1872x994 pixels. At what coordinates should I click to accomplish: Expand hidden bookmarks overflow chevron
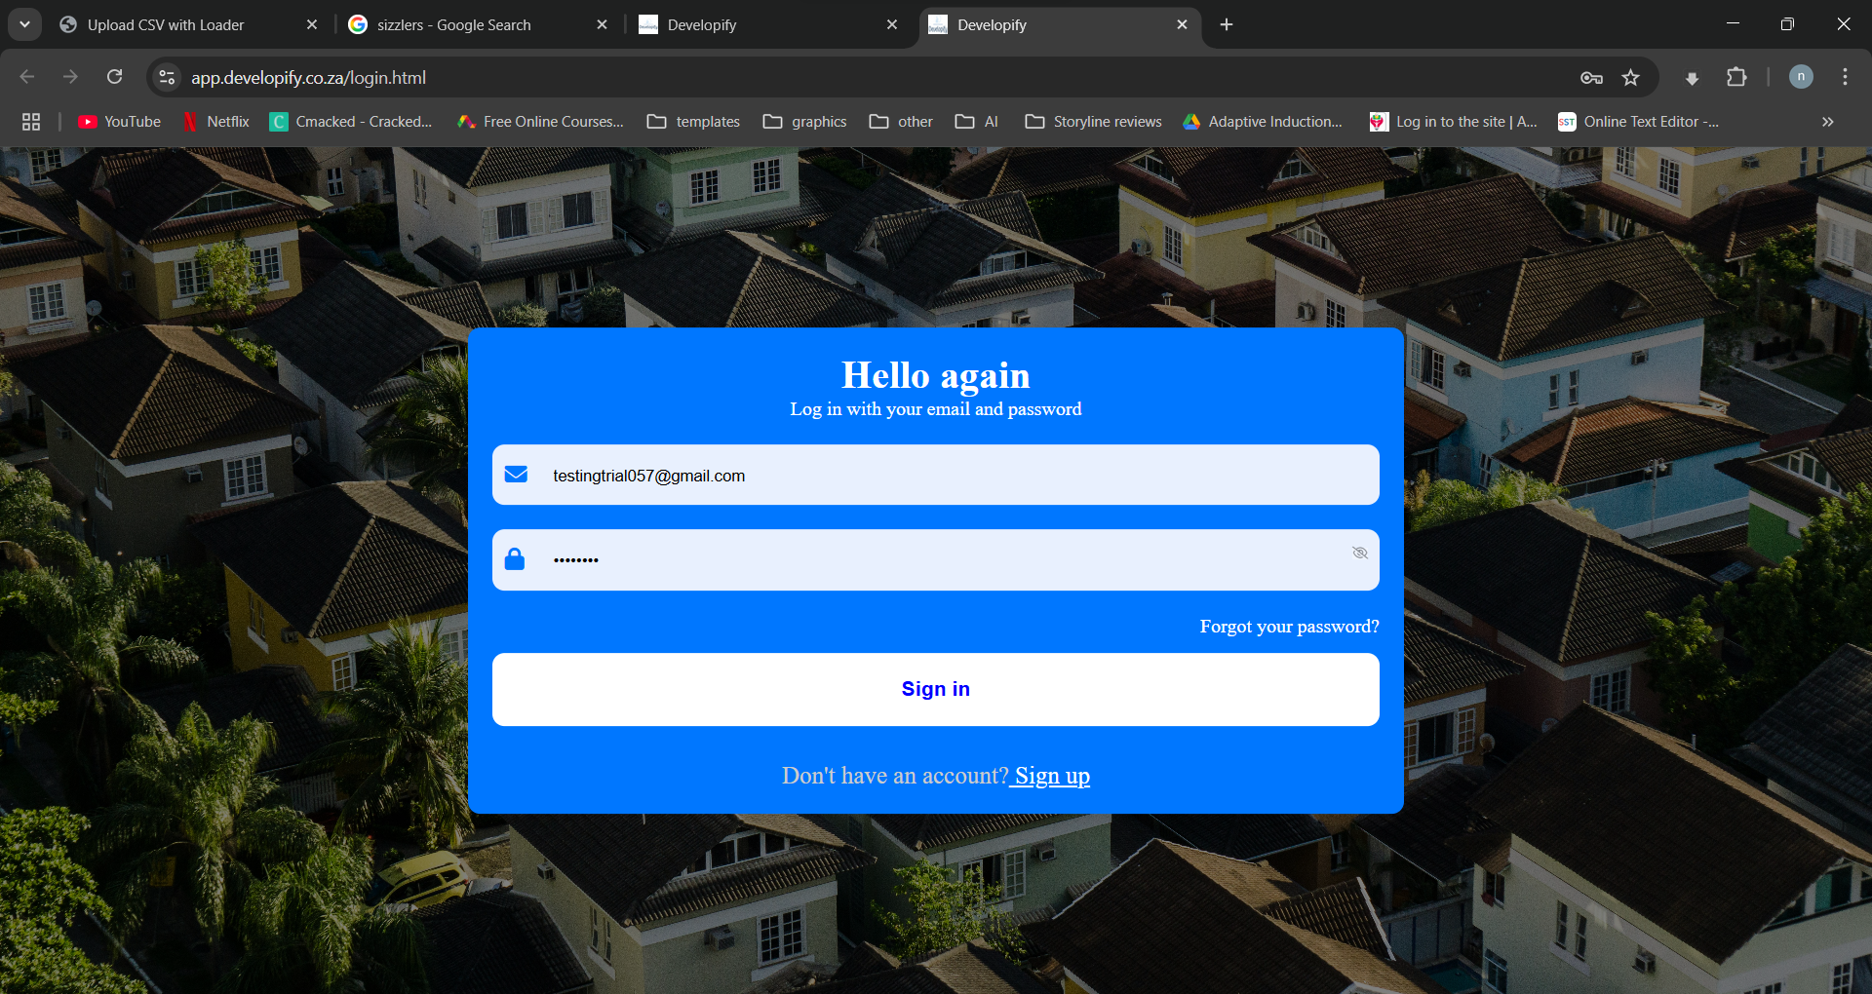pos(1827,122)
